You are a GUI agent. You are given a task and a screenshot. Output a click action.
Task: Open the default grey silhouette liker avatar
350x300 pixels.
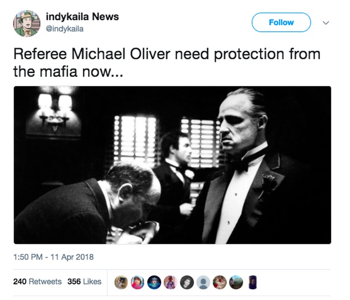203,283
